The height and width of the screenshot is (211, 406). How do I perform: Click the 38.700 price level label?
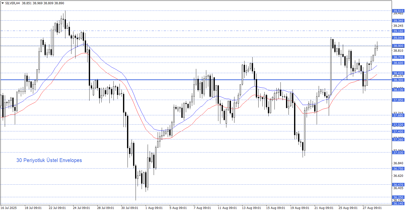tap(398, 57)
